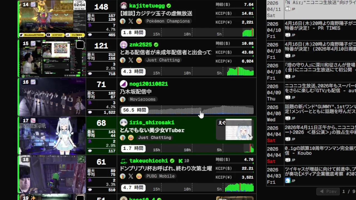The image size is (356, 200).
Task: Click X (Twitter) icon in takeuchicchi row
Action: point(131,176)
